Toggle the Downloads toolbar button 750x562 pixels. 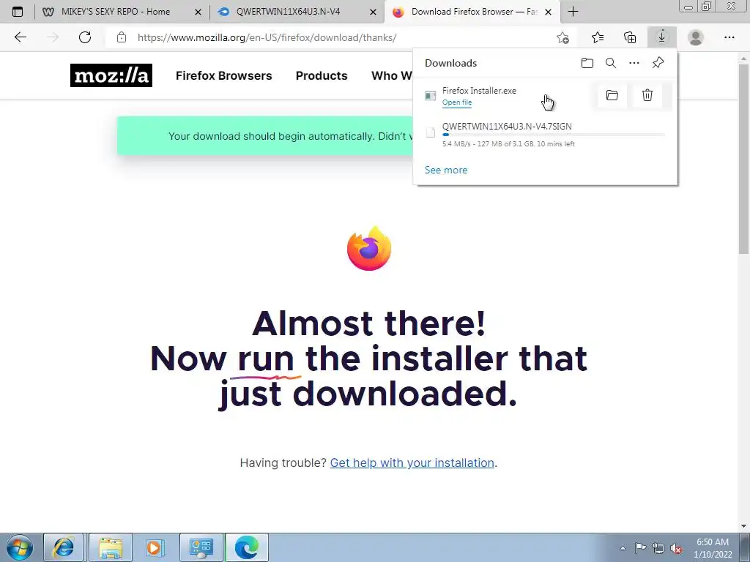click(661, 37)
